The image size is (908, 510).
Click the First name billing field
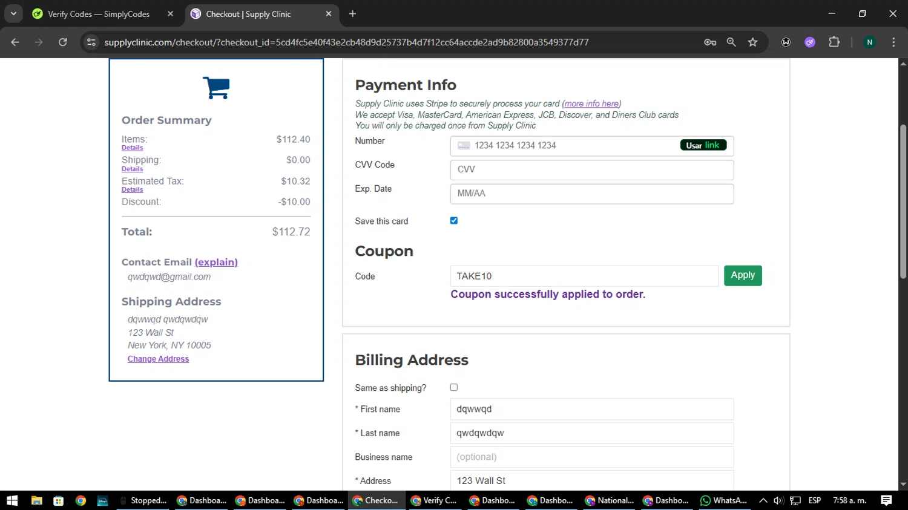(592, 409)
